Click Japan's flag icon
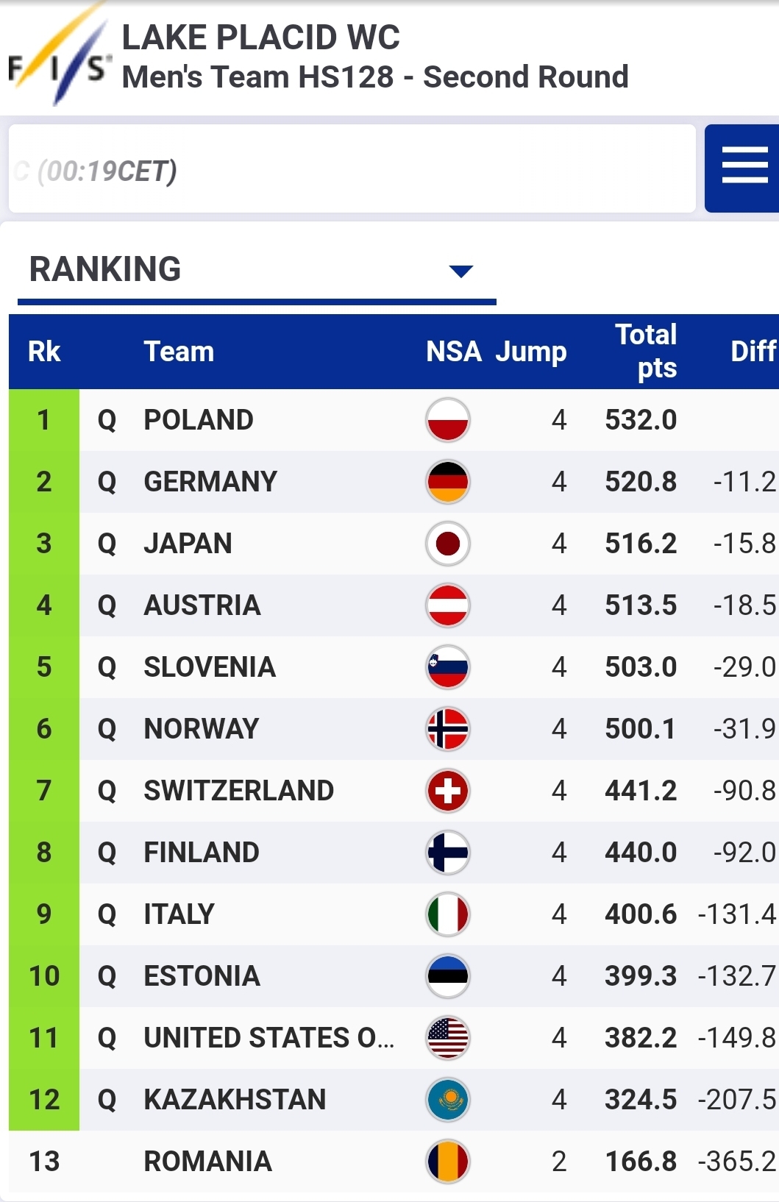779x1202 pixels. [x=447, y=544]
